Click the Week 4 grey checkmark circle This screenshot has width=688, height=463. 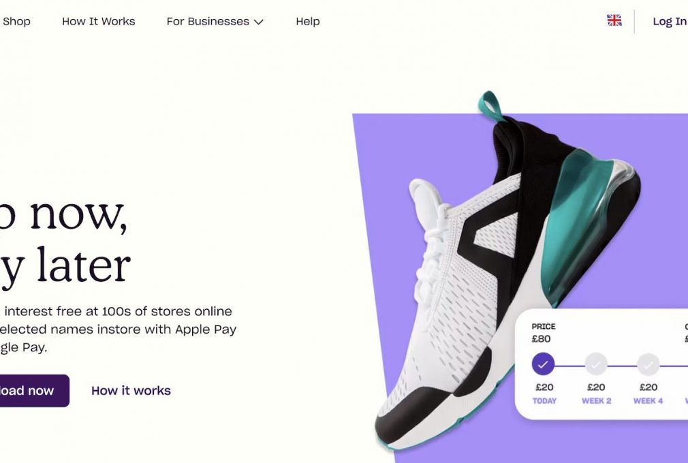point(648,364)
